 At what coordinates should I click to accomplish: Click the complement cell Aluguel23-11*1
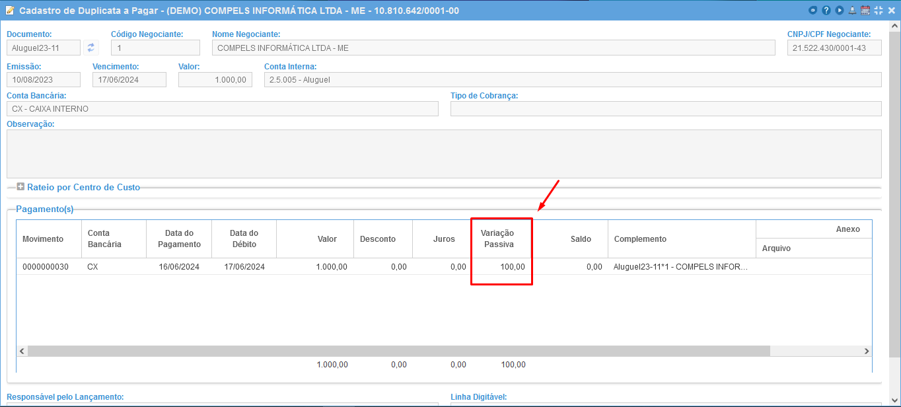point(682,267)
